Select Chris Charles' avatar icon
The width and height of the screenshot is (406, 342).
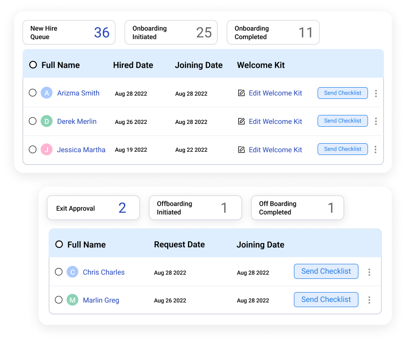pyautogui.click(x=72, y=272)
